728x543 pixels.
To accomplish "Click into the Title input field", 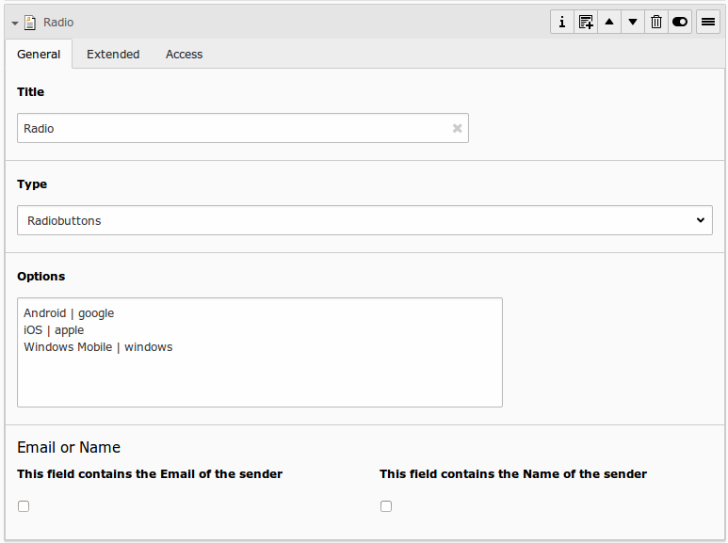I will pos(231,128).
